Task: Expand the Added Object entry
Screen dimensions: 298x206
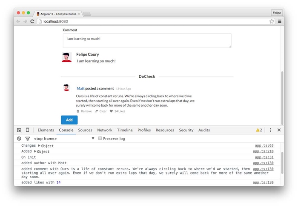Action: click(35, 151)
